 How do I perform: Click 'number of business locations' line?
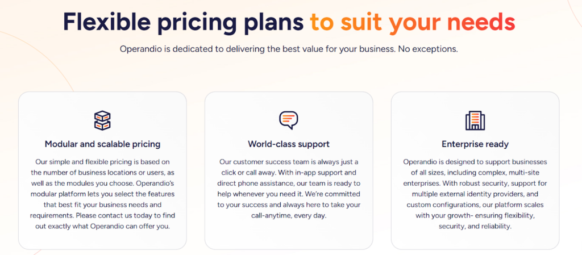[102, 173]
